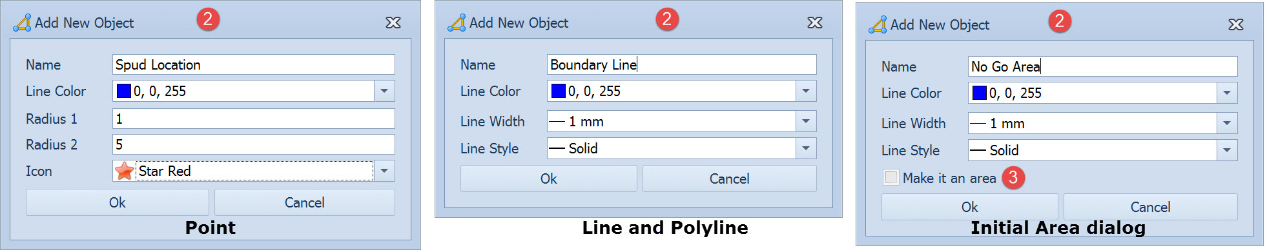
Task: Click the Add New Object icon in Point dialog
Action: [22, 23]
